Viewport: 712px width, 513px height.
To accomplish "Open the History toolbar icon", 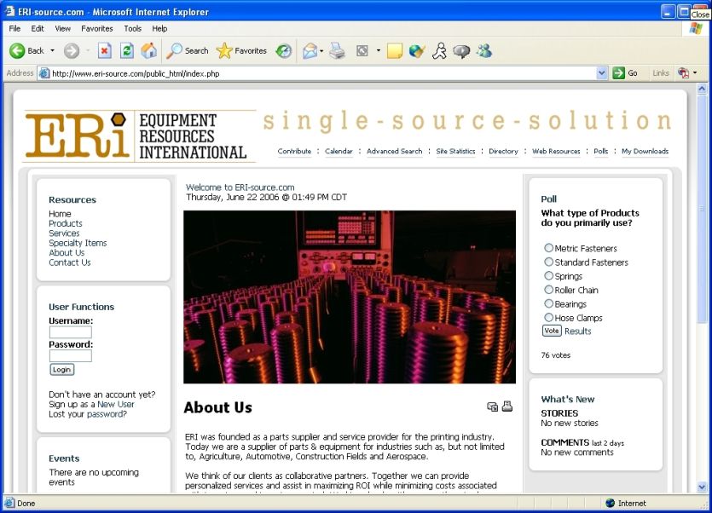I will [x=283, y=51].
